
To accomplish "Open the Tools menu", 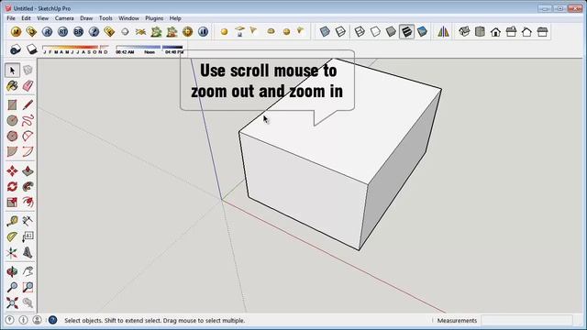I will 105,18.
